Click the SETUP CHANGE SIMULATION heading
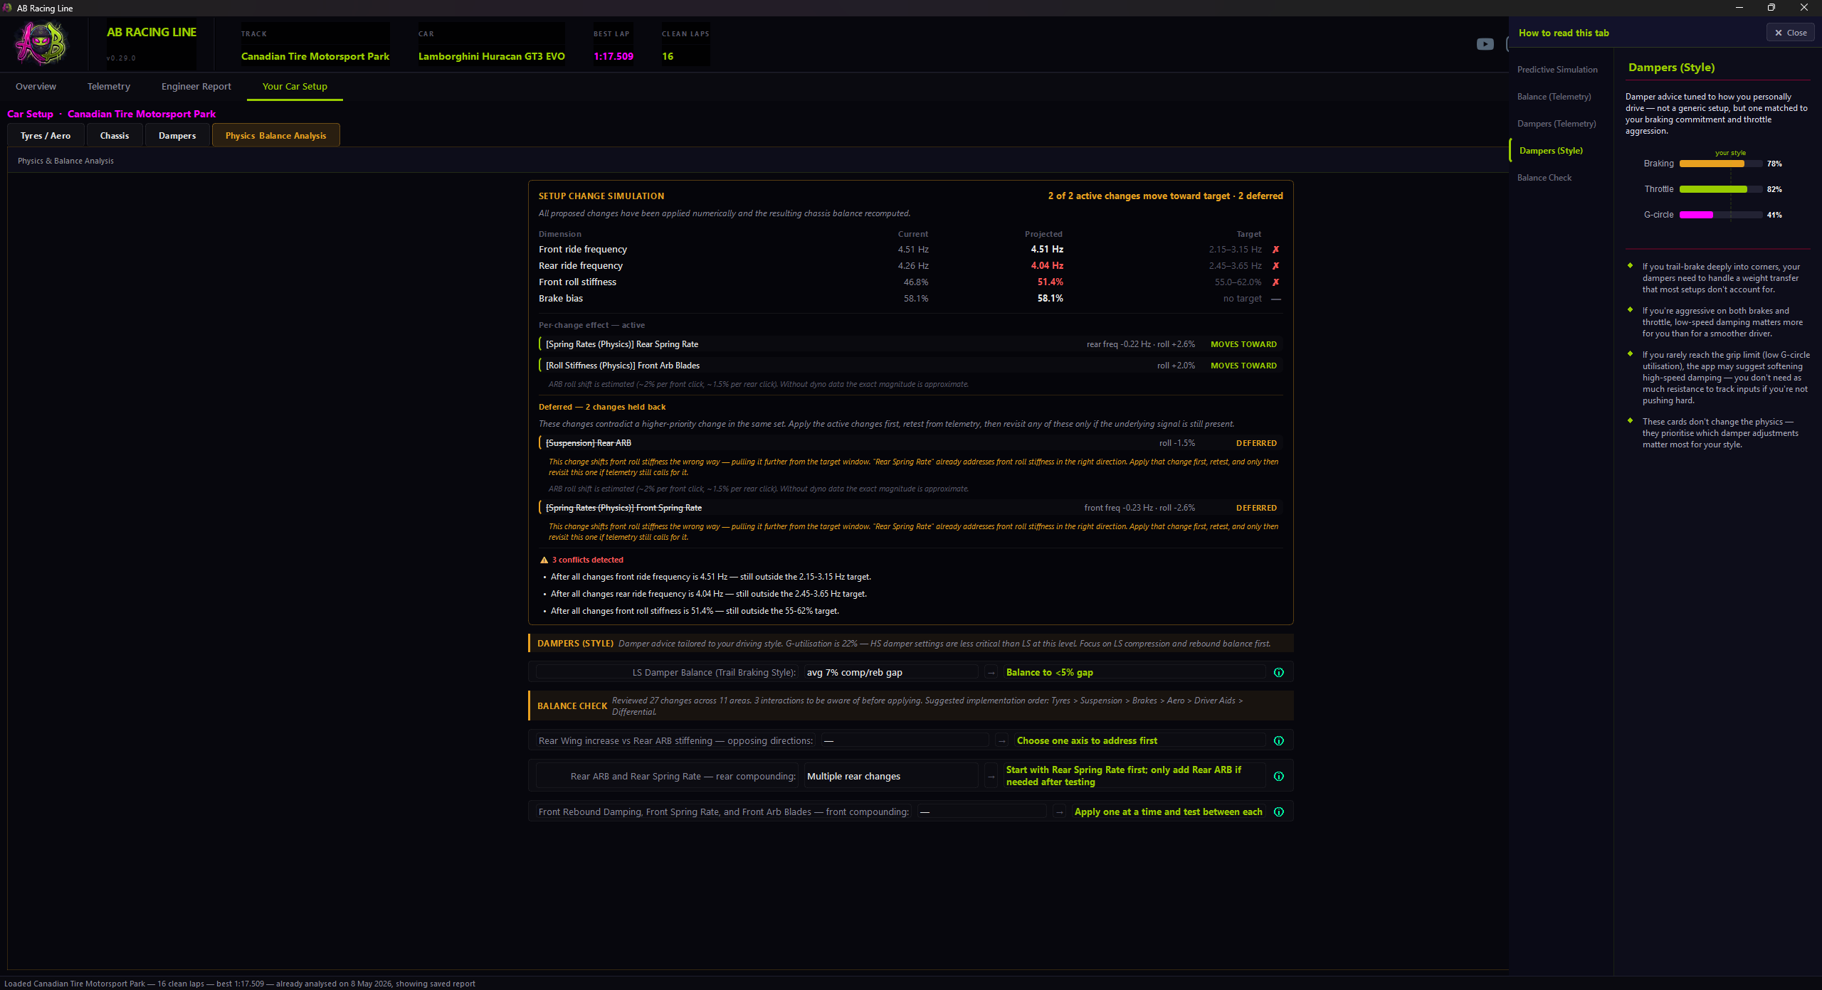 [601, 196]
